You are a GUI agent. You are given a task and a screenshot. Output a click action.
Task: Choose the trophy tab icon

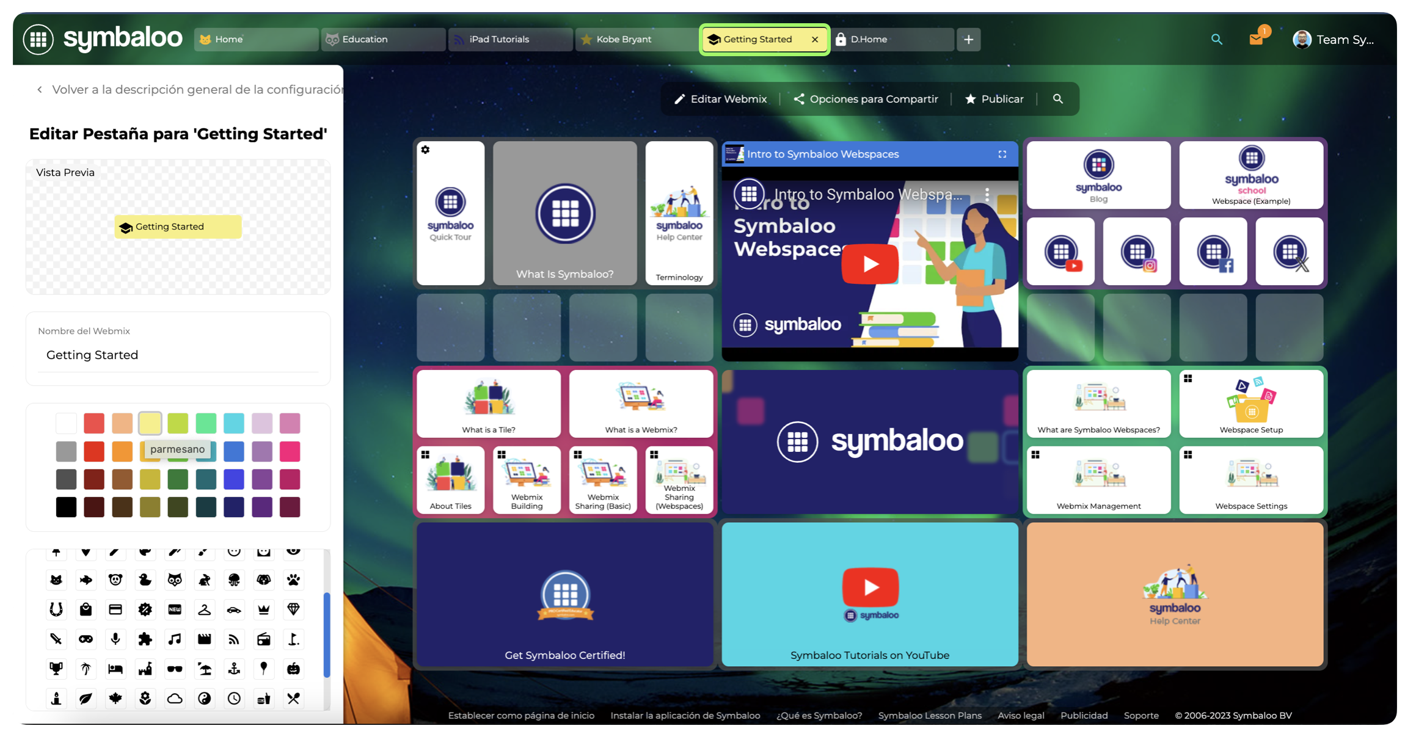pyautogui.click(x=56, y=669)
